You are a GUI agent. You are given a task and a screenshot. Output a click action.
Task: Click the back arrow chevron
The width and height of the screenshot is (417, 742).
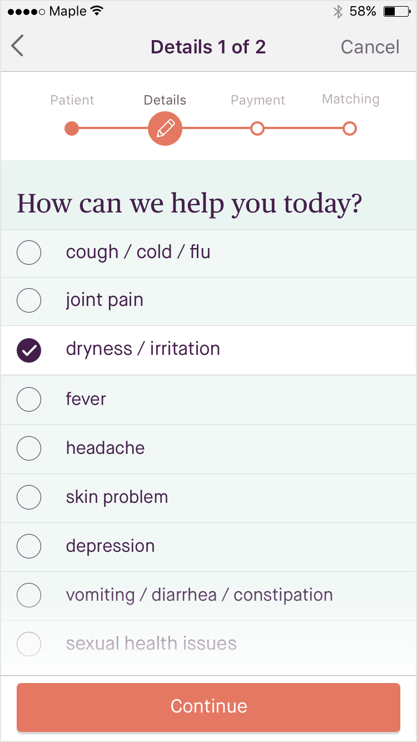coord(18,46)
